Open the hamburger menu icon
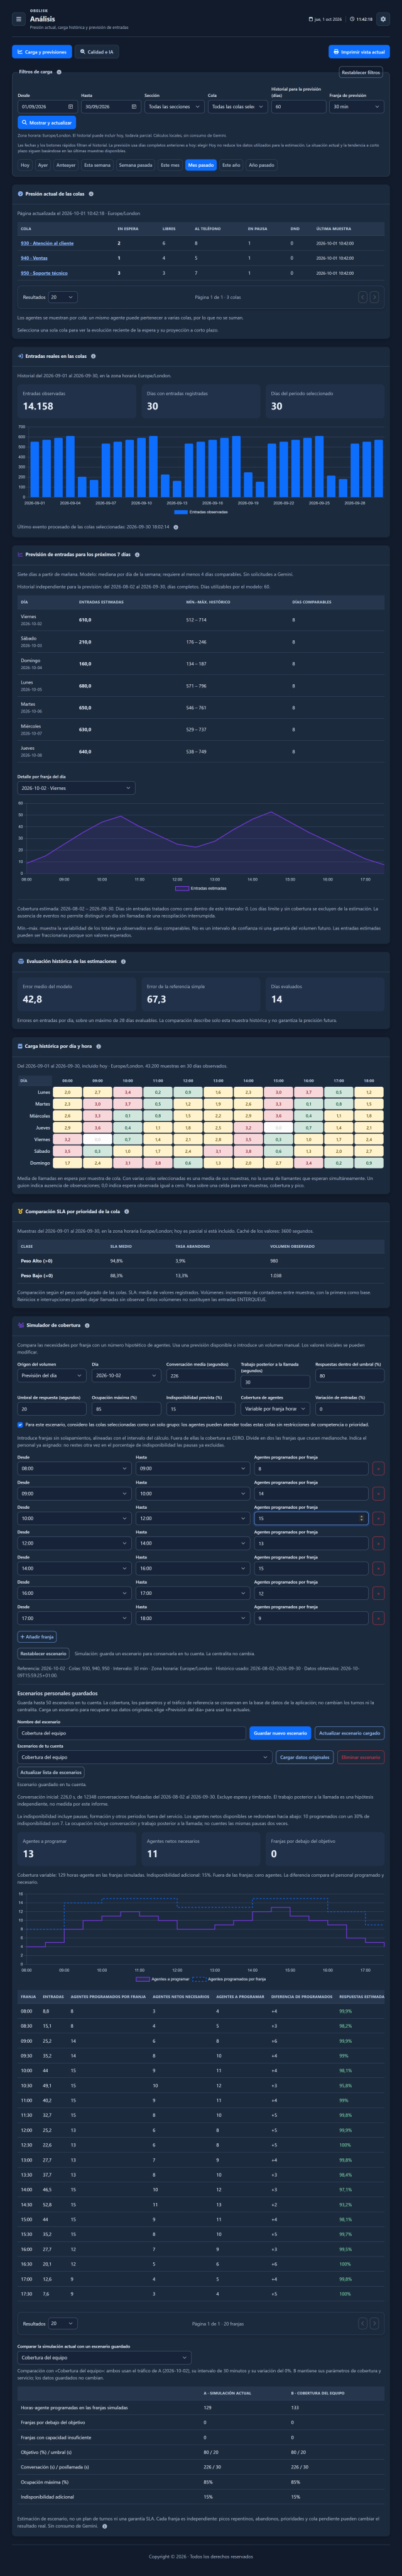Viewport: 402px width, 2576px height. [18, 19]
